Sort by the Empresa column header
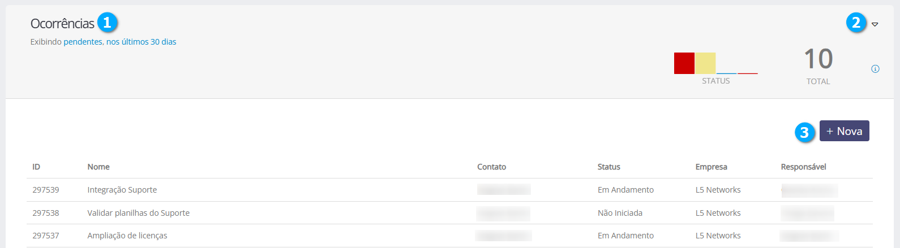The image size is (900, 248). point(711,167)
